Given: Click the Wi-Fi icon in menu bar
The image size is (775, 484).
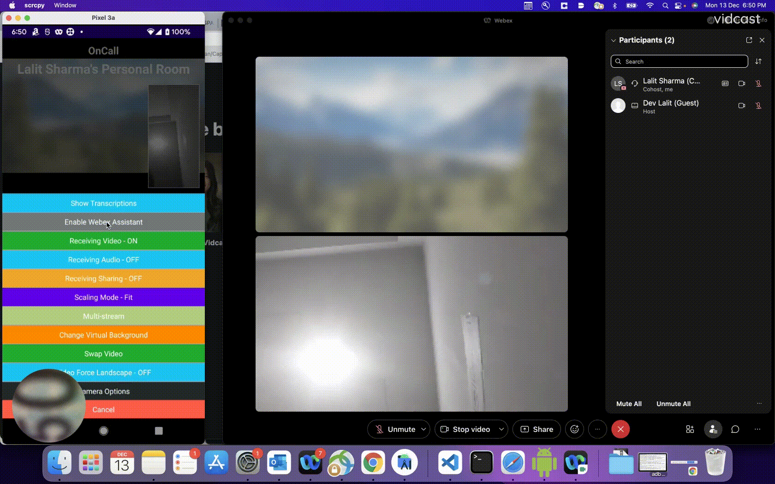Looking at the screenshot, I should [650, 6].
